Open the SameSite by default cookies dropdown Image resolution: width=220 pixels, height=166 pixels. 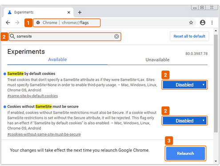184,85
